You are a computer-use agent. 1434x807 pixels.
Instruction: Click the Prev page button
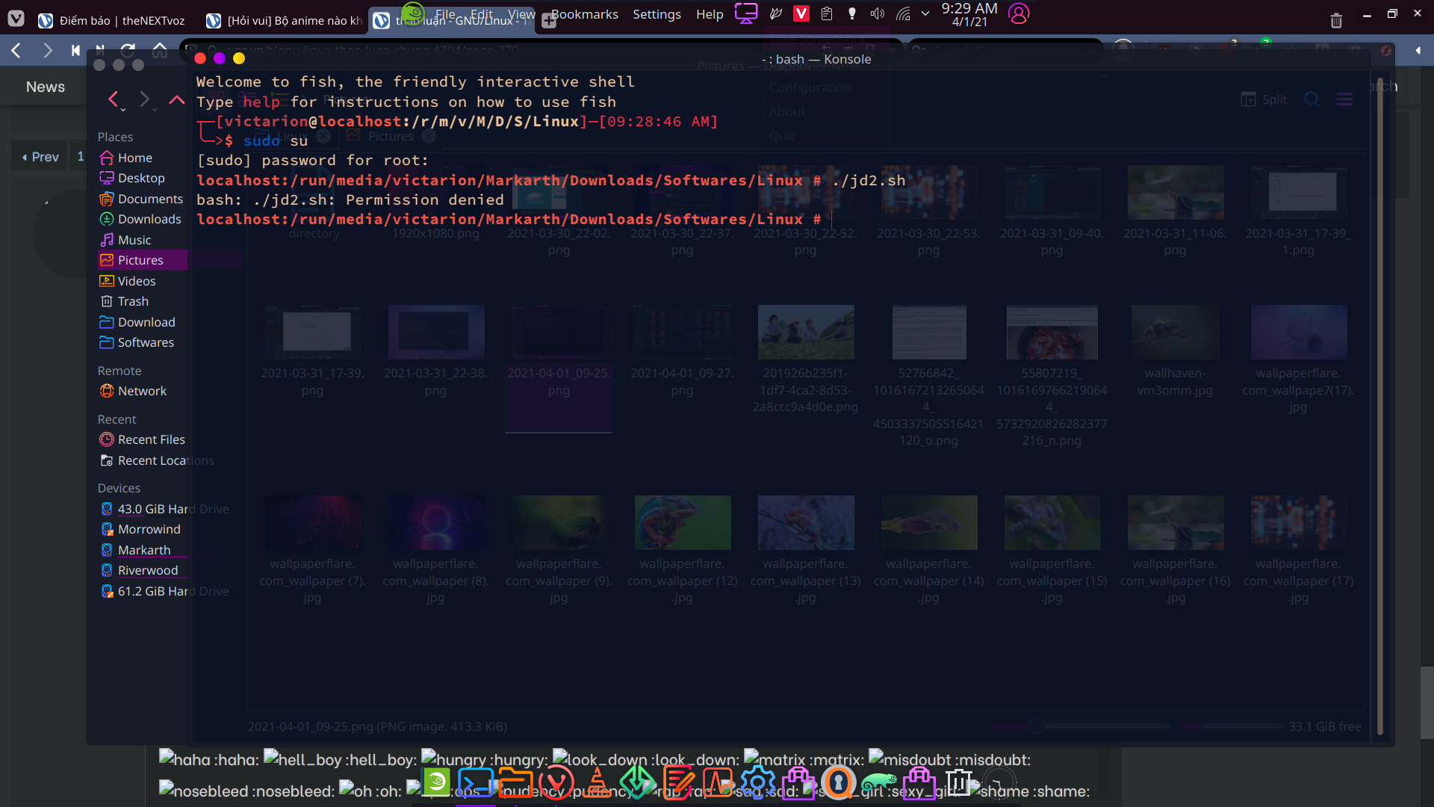point(40,157)
